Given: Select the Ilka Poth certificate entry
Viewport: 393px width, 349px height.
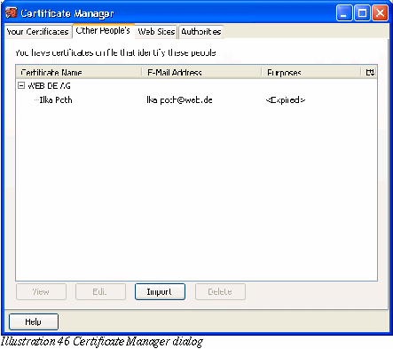Looking at the screenshot, I should (x=196, y=100).
